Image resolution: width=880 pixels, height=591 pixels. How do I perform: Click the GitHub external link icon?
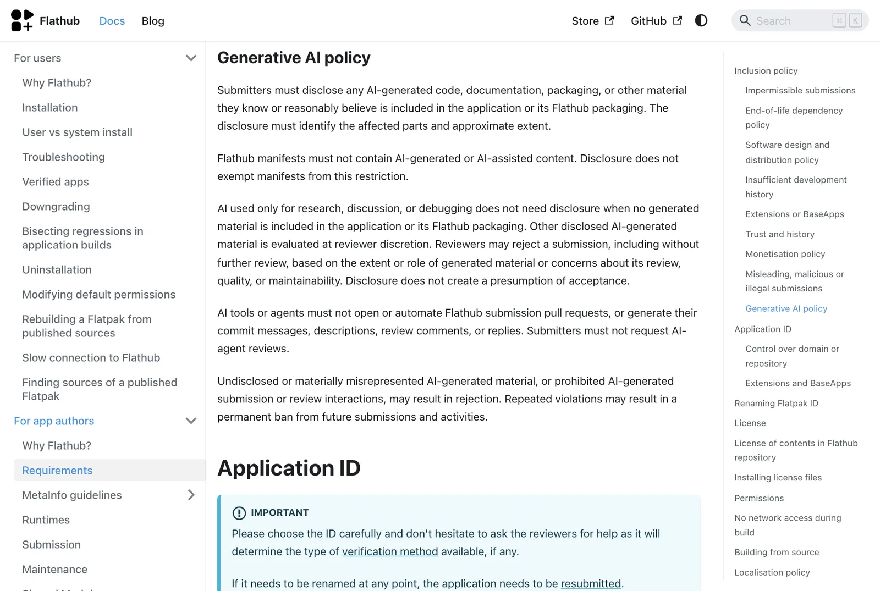click(x=678, y=20)
